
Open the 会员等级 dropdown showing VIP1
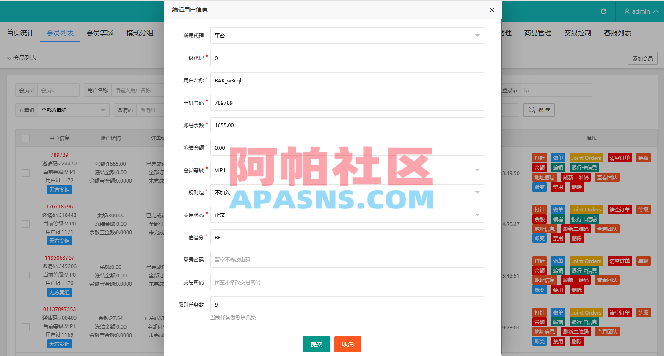347,170
